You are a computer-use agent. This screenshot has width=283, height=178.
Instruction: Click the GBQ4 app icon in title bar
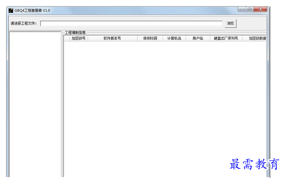click(11, 11)
